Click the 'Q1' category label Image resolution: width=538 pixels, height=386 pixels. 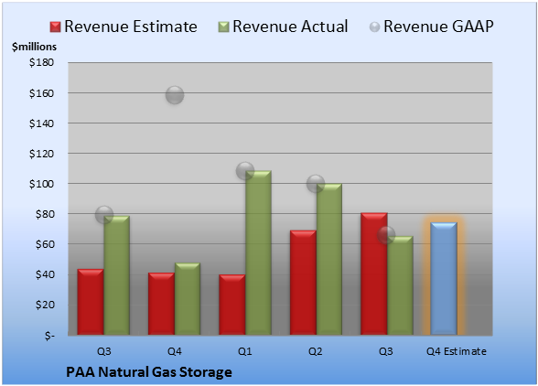pyautogui.click(x=245, y=351)
